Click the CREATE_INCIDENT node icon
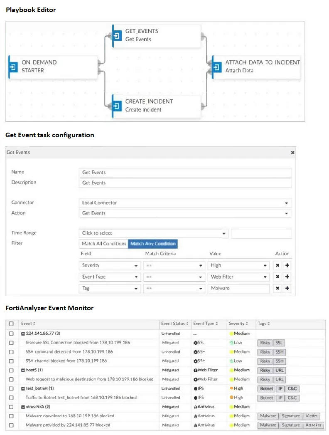The width and height of the screenshot is (329, 435). point(117,106)
